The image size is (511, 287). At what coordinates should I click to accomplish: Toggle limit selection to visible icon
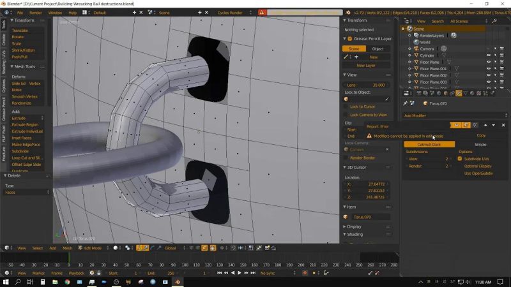point(213,248)
